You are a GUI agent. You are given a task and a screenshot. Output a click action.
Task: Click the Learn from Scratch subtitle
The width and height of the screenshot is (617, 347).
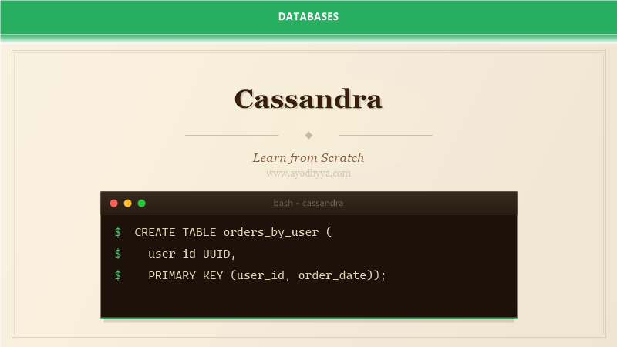308,158
